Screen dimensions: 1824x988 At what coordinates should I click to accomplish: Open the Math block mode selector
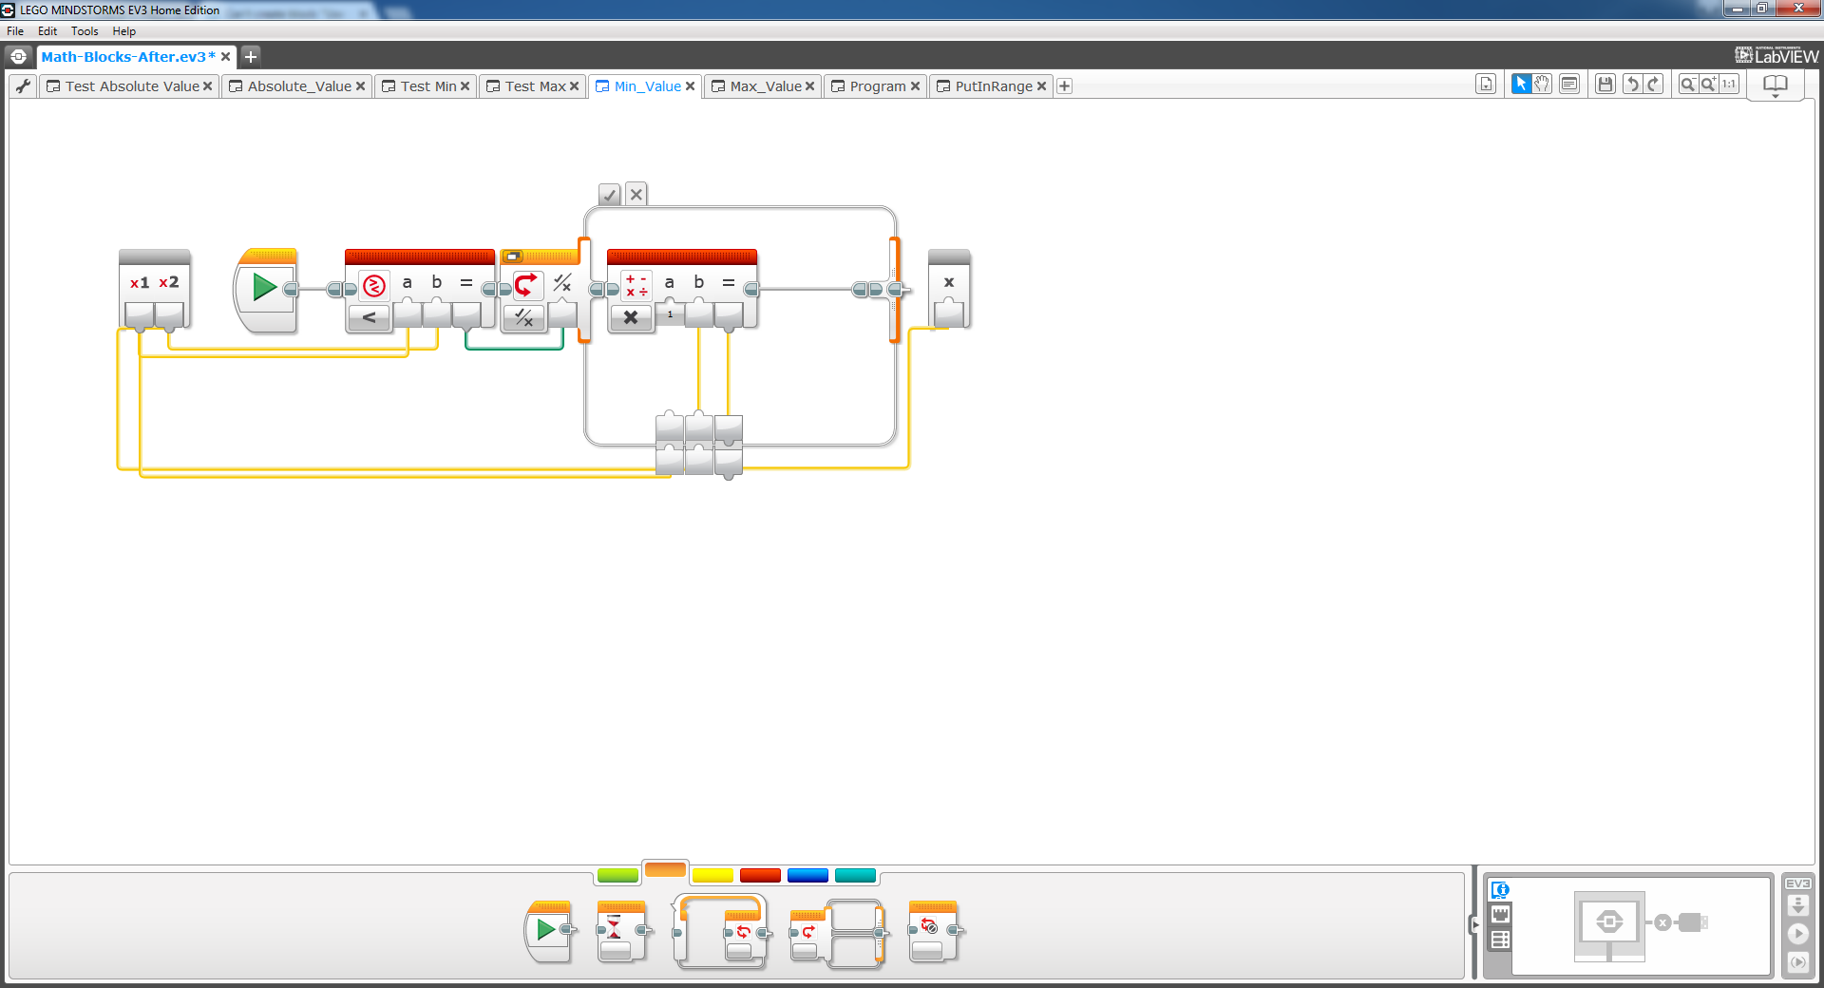pos(631,317)
